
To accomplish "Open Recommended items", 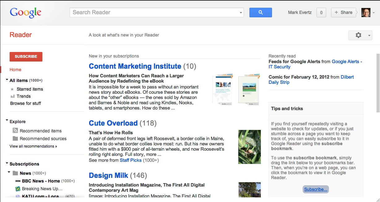I will [41, 131].
